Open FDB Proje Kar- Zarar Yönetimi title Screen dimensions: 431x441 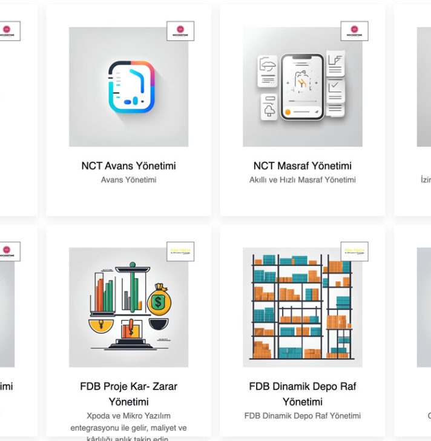(129, 394)
